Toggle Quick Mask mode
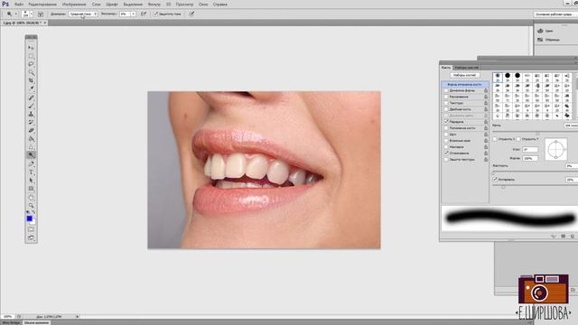This screenshot has width=578, height=325. [31, 229]
